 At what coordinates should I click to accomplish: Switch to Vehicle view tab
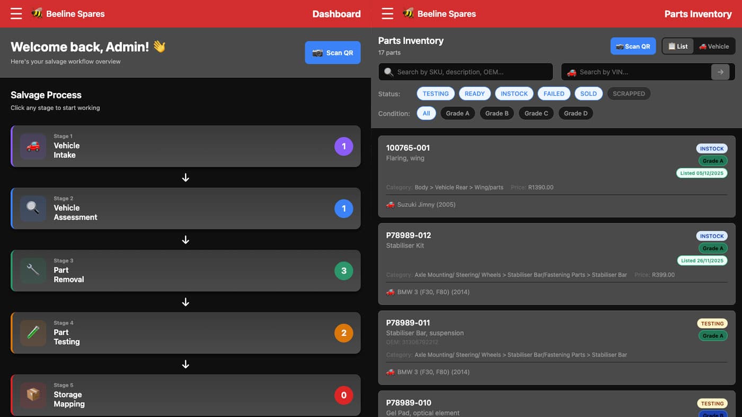713,46
